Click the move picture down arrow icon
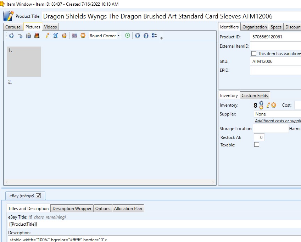301x242 pixels. tap(146, 36)
